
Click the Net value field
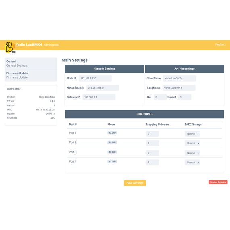click(160, 97)
